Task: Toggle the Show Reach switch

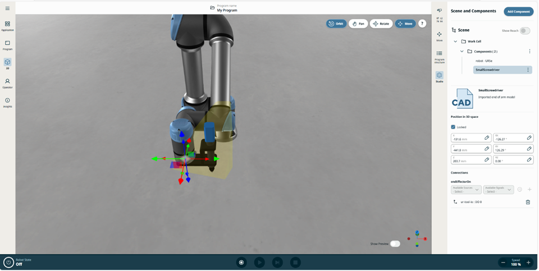Action: pyautogui.click(x=524, y=30)
